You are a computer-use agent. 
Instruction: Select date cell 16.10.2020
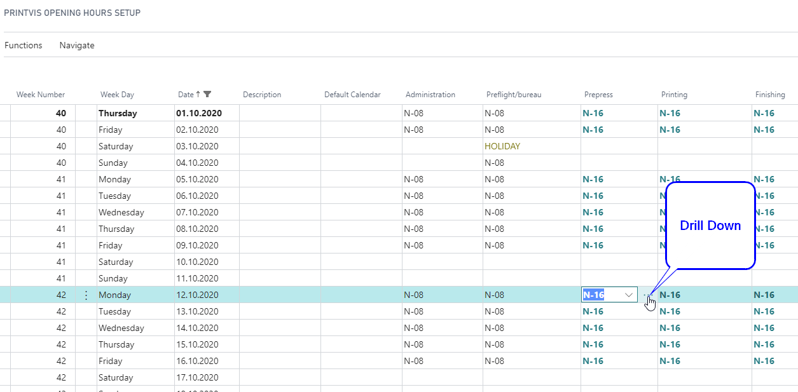tap(197, 361)
